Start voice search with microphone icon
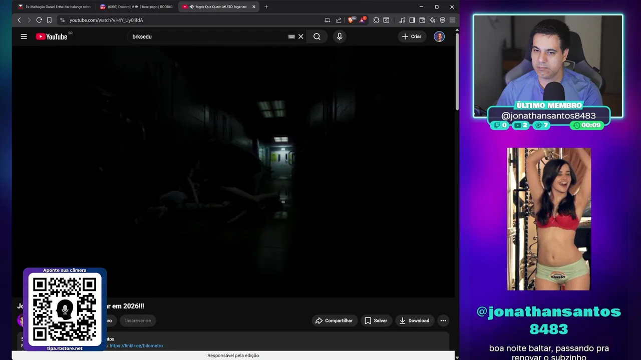The width and height of the screenshot is (641, 360). 340,36
